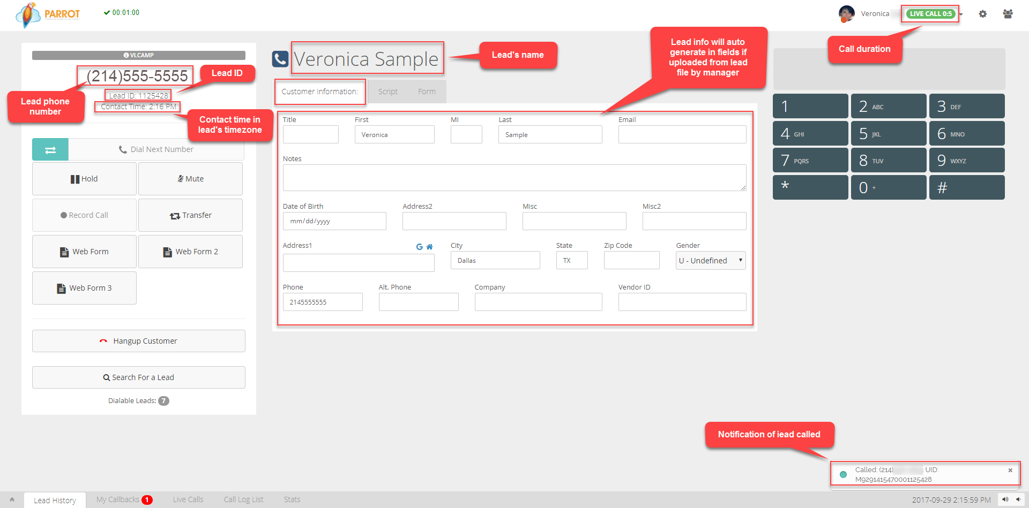Mute the call
The height and width of the screenshot is (508, 1029).
tap(190, 179)
